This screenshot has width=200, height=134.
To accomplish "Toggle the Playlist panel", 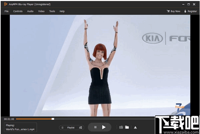I will (71, 127).
